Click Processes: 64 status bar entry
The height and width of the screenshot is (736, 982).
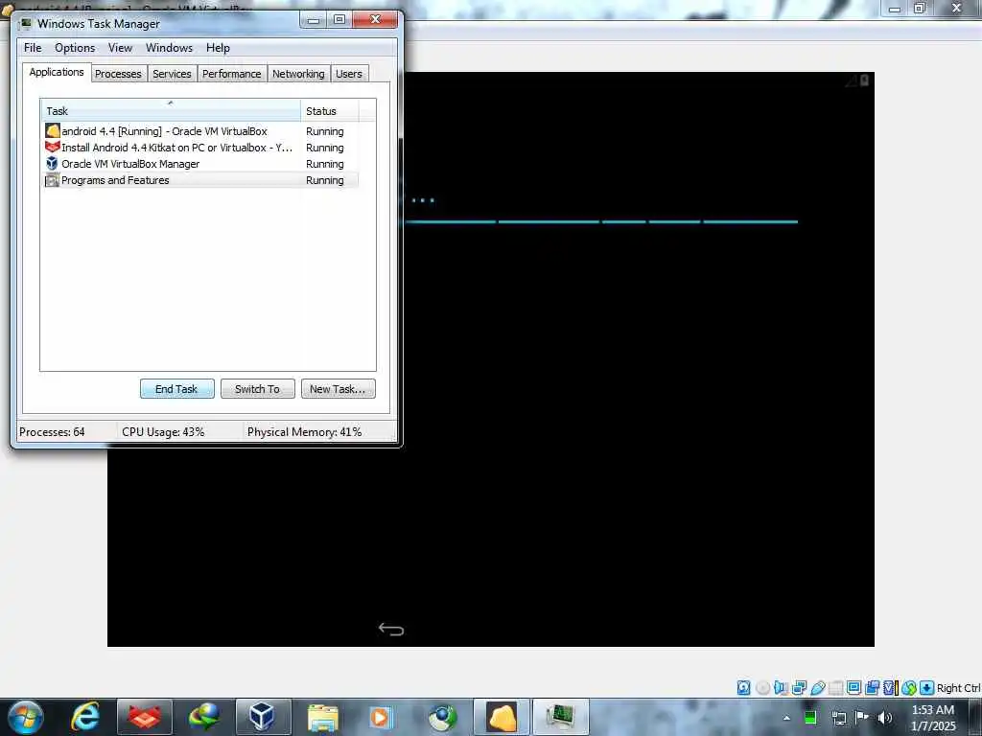(x=52, y=432)
